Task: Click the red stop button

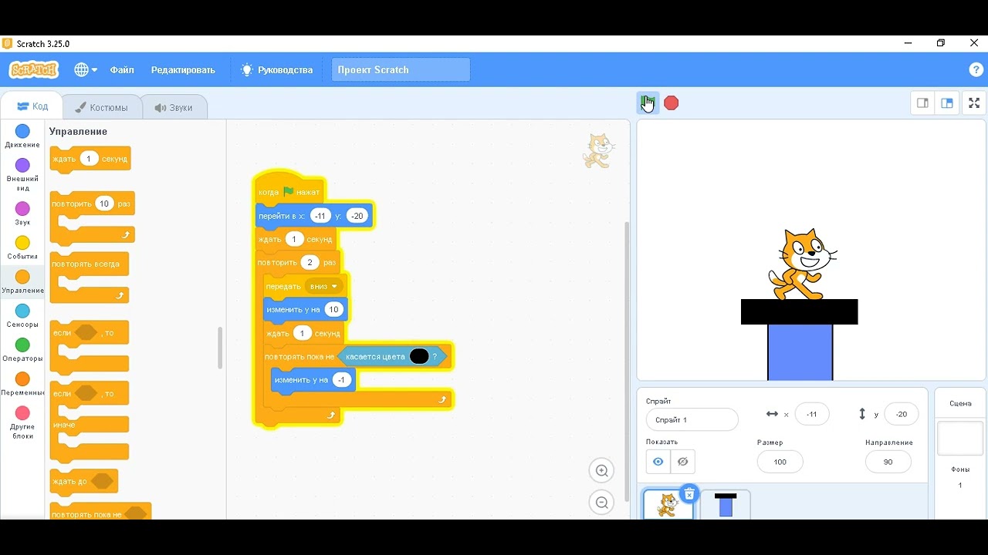Action: [x=672, y=103]
